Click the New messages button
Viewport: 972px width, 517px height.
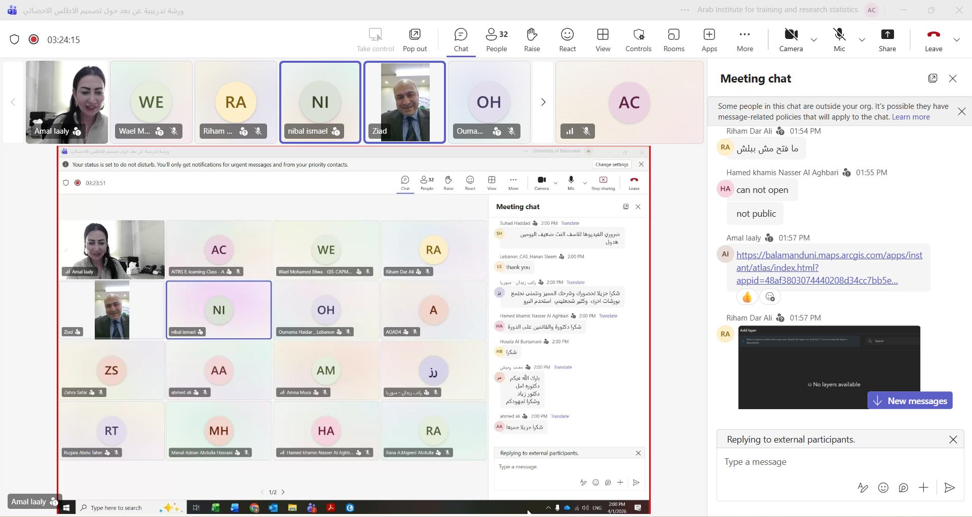[910, 401]
